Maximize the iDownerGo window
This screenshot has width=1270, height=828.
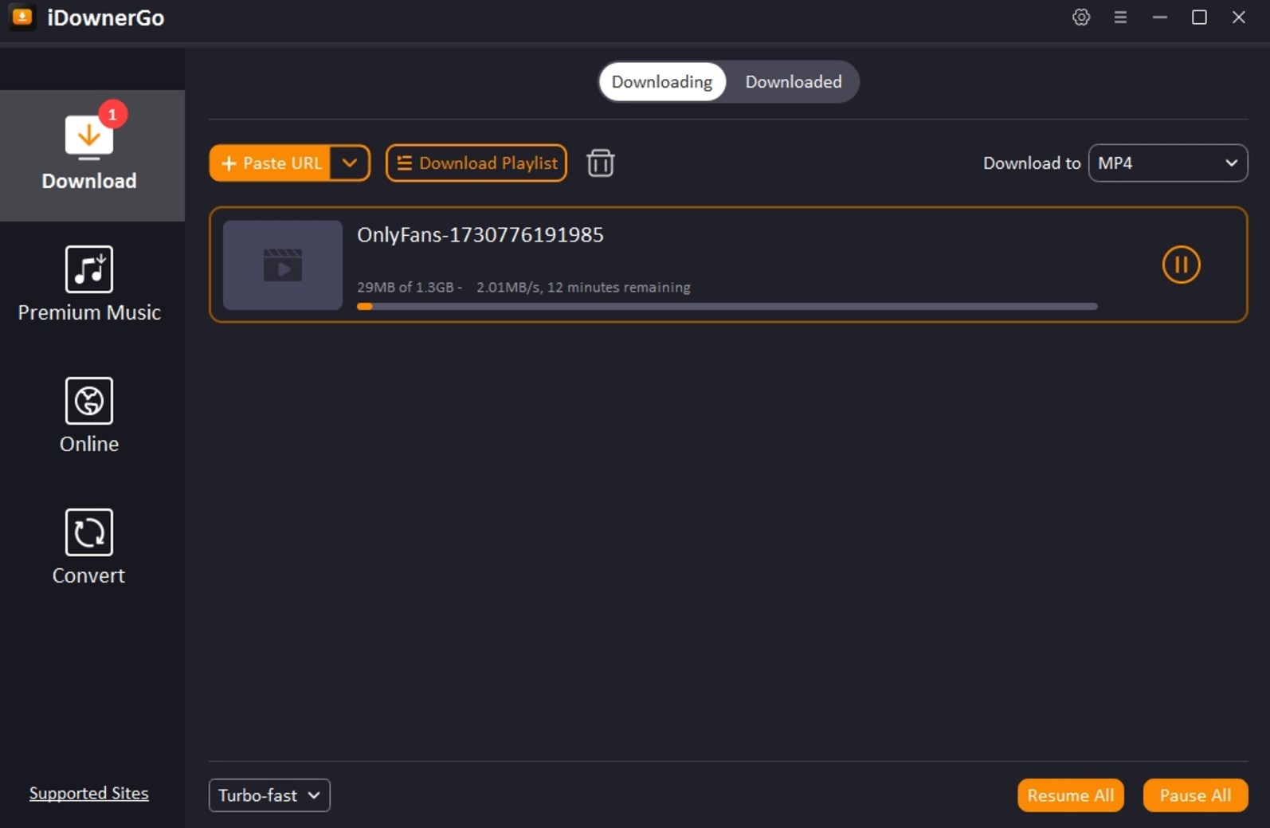1199,17
